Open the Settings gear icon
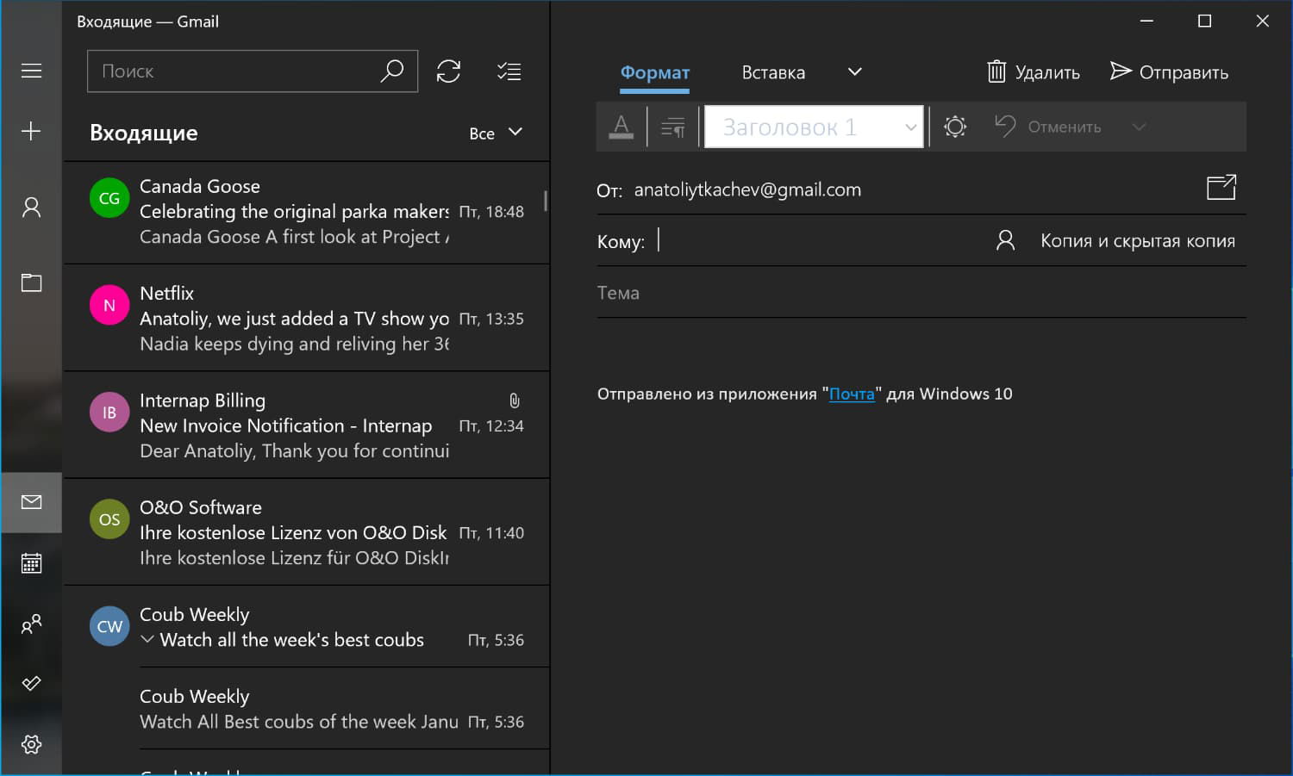Screen dimensions: 1293x776 click(31, 744)
